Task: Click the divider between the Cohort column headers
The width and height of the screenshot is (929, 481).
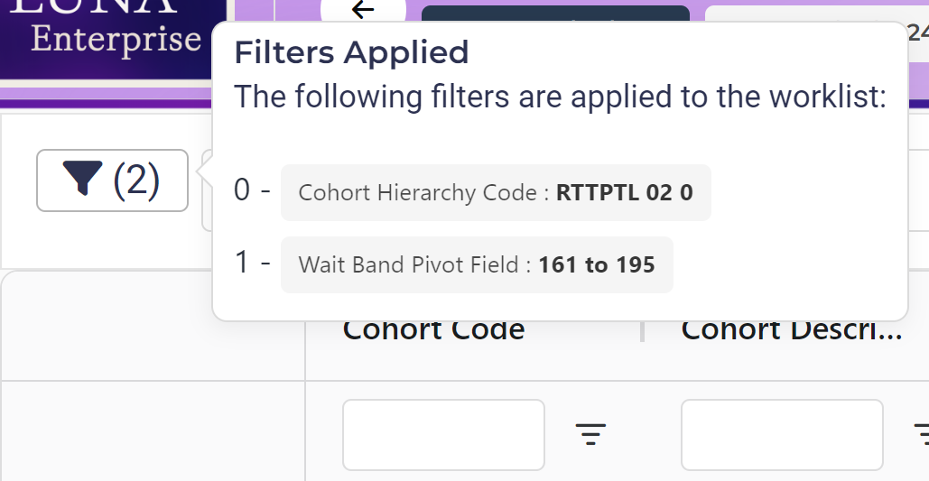Action: (x=642, y=332)
